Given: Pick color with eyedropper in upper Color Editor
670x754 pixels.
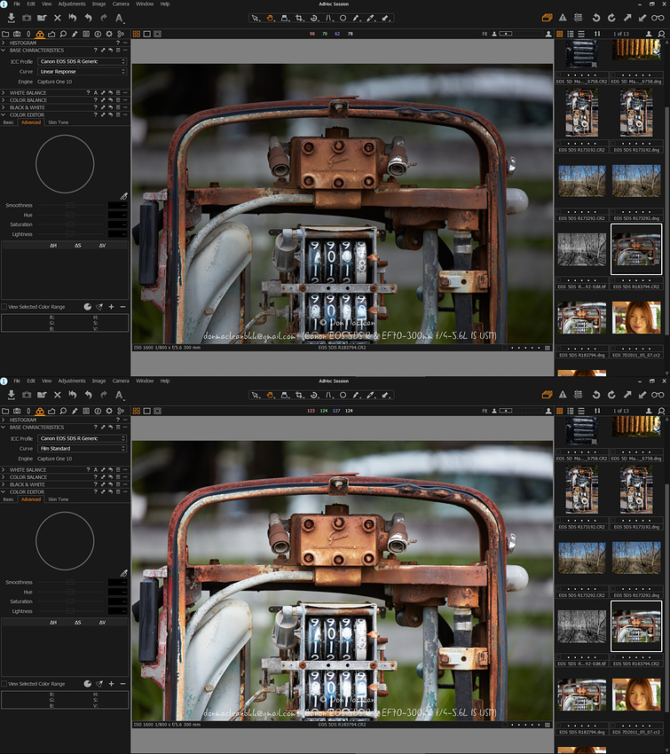Looking at the screenshot, I should (123, 196).
